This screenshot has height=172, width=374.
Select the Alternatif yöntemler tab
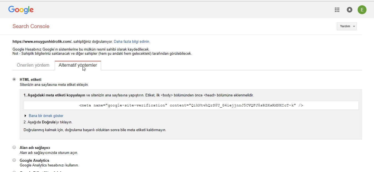(x=78, y=65)
